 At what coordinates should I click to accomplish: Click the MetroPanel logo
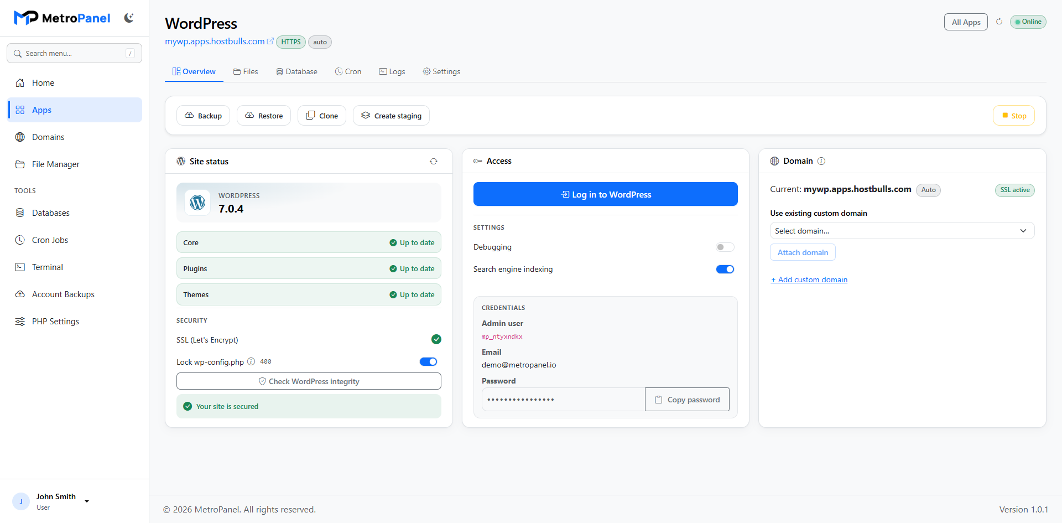tap(62, 18)
